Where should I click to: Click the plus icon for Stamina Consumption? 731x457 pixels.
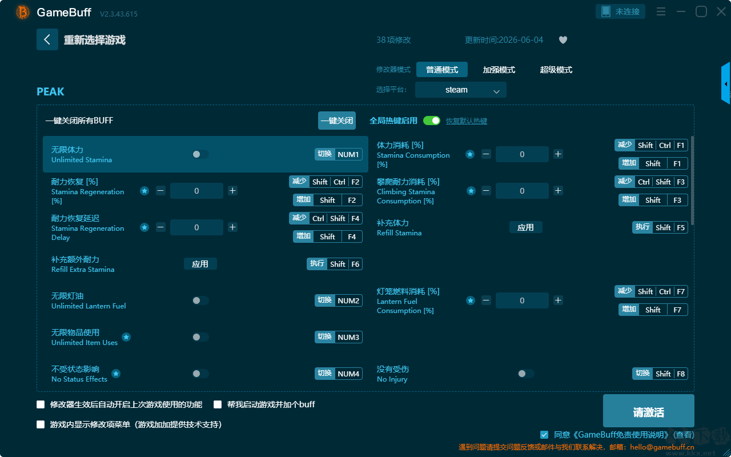pyautogui.click(x=558, y=154)
